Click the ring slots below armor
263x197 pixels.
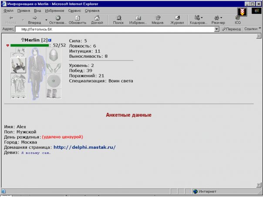coord(18,96)
